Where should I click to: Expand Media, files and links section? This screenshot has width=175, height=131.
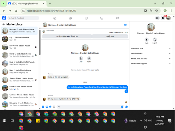[x=150, y=59]
